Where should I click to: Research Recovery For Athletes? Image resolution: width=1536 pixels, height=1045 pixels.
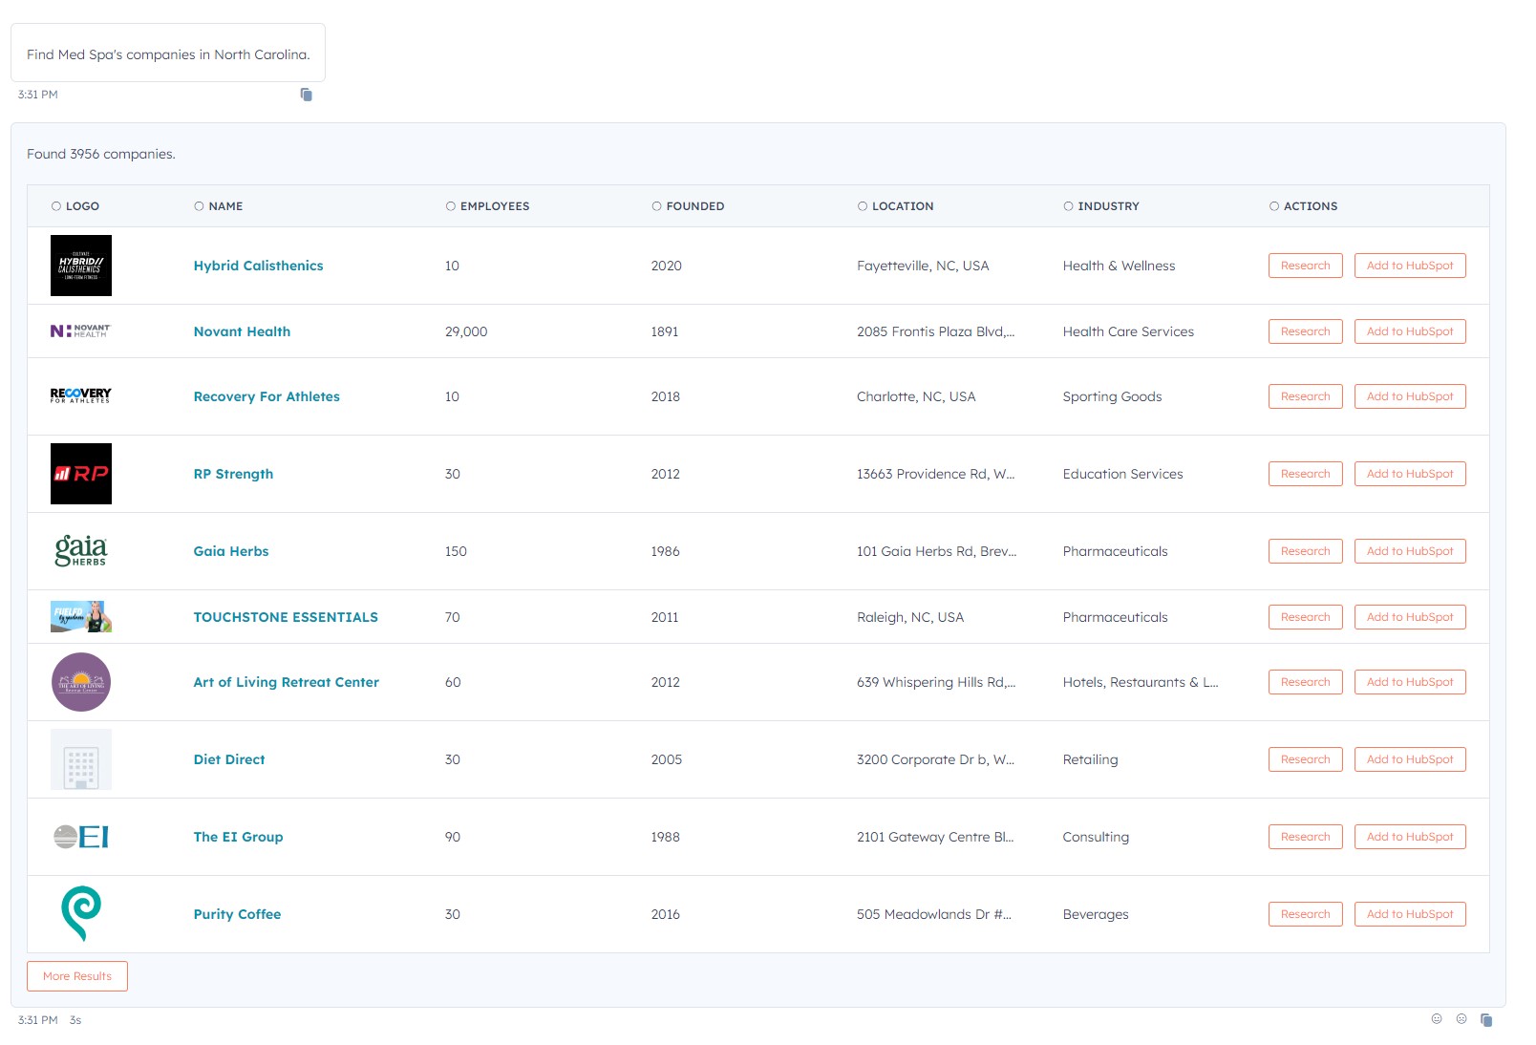pyautogui.click(x=1306, y=396)
